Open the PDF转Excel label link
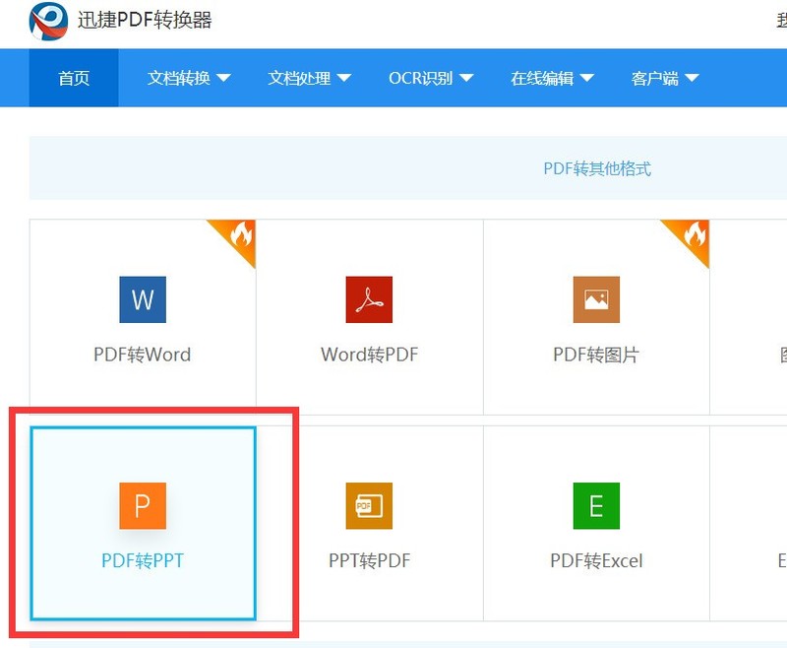 [x=596, y=560]
